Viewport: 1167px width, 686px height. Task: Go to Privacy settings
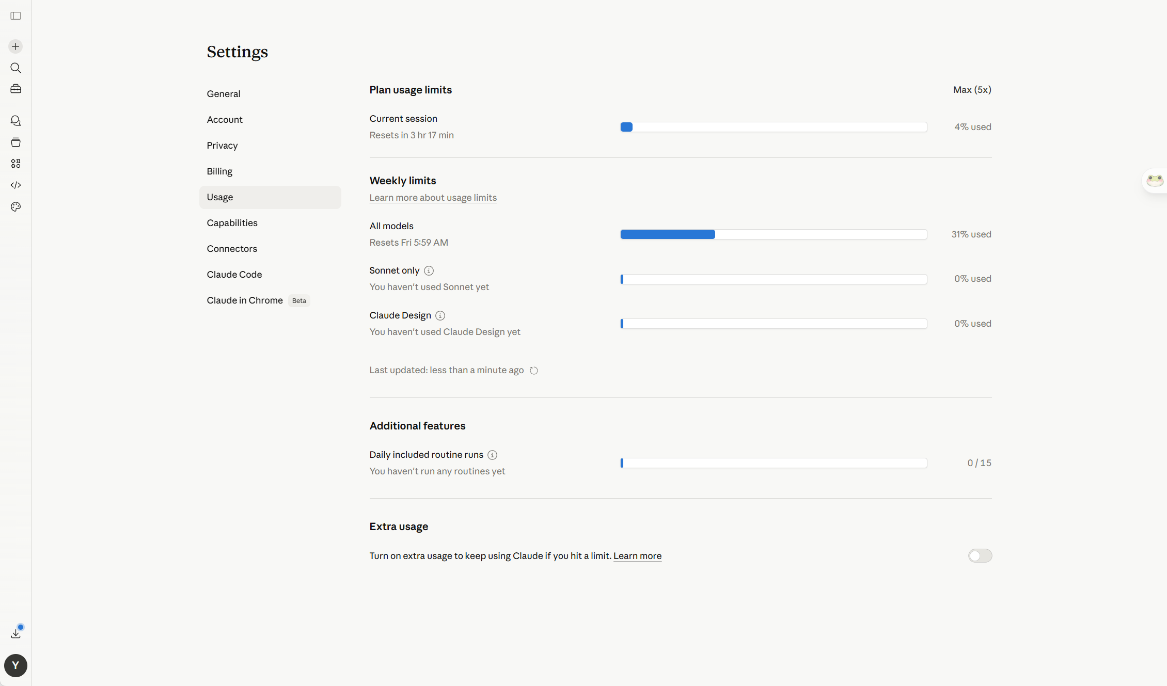[270, 146]
